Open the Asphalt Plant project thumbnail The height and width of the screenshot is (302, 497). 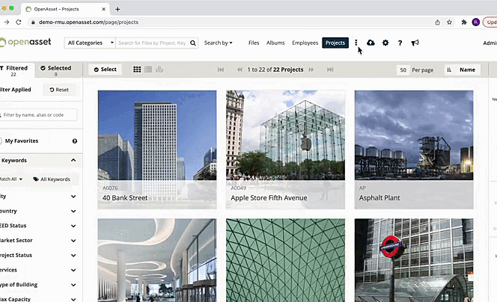(x=414, y=150)
